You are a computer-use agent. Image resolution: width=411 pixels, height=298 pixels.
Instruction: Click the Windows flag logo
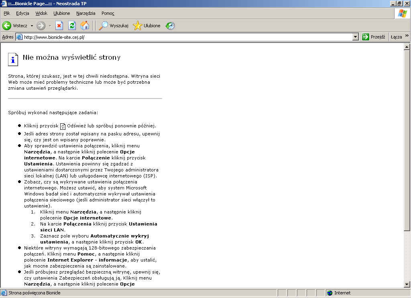click(x=402, y=14)
